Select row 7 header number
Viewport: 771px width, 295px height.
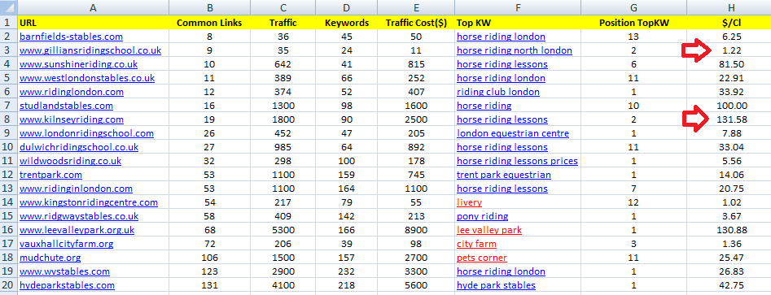[x=8, y=106]
